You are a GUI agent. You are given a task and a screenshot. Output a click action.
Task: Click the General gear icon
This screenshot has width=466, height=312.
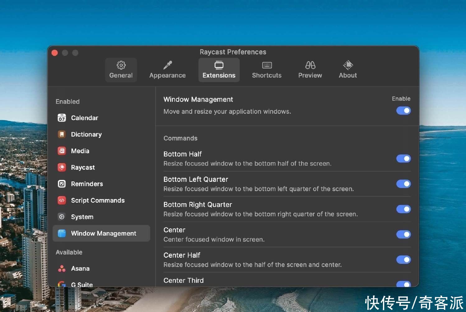121,65
